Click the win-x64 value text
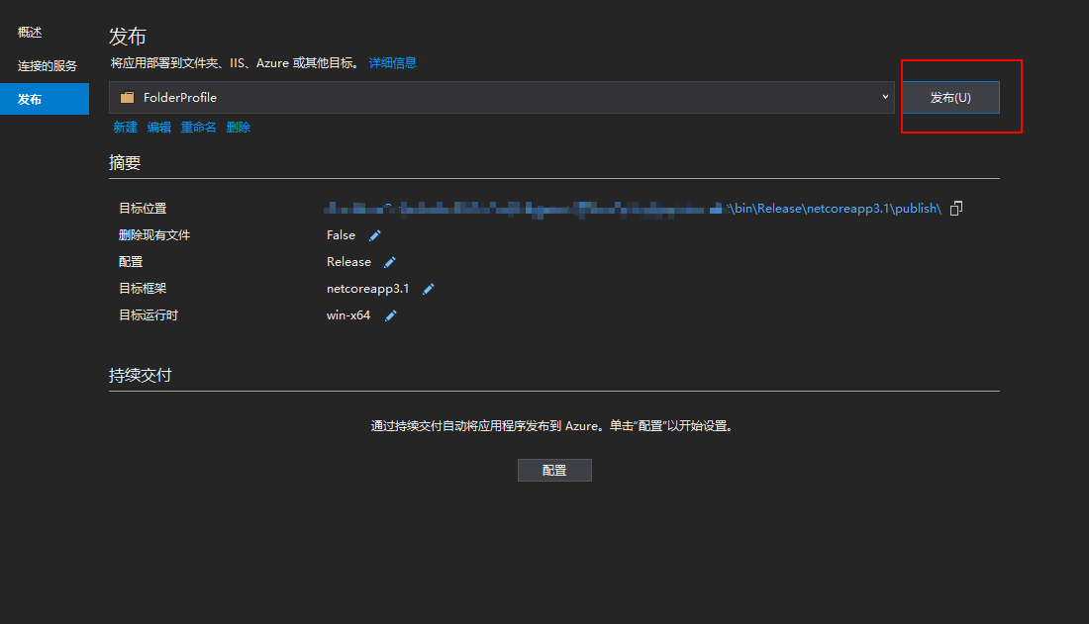 click(x=348, y=315)
